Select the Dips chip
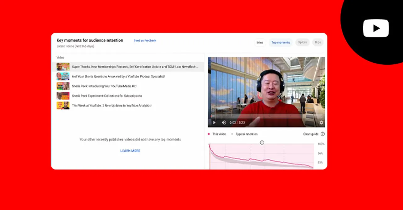Image resolution: width=403 pixels, height=210 pixels. [318, 42]
